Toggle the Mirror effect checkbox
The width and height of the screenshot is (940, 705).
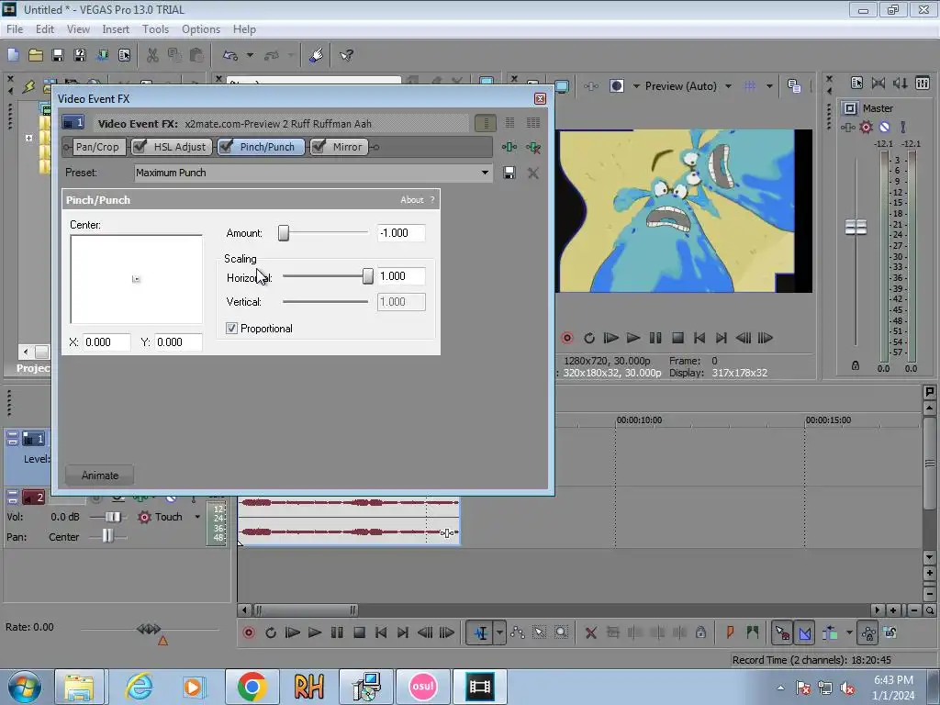pyautogui.click(x=319, y=147)
